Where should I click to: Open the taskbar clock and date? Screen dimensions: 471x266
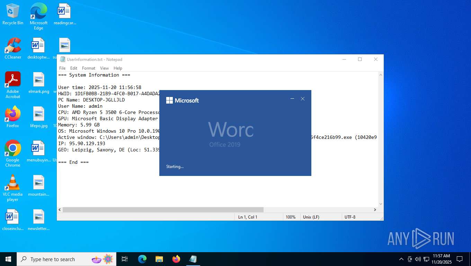click(441, 259)
